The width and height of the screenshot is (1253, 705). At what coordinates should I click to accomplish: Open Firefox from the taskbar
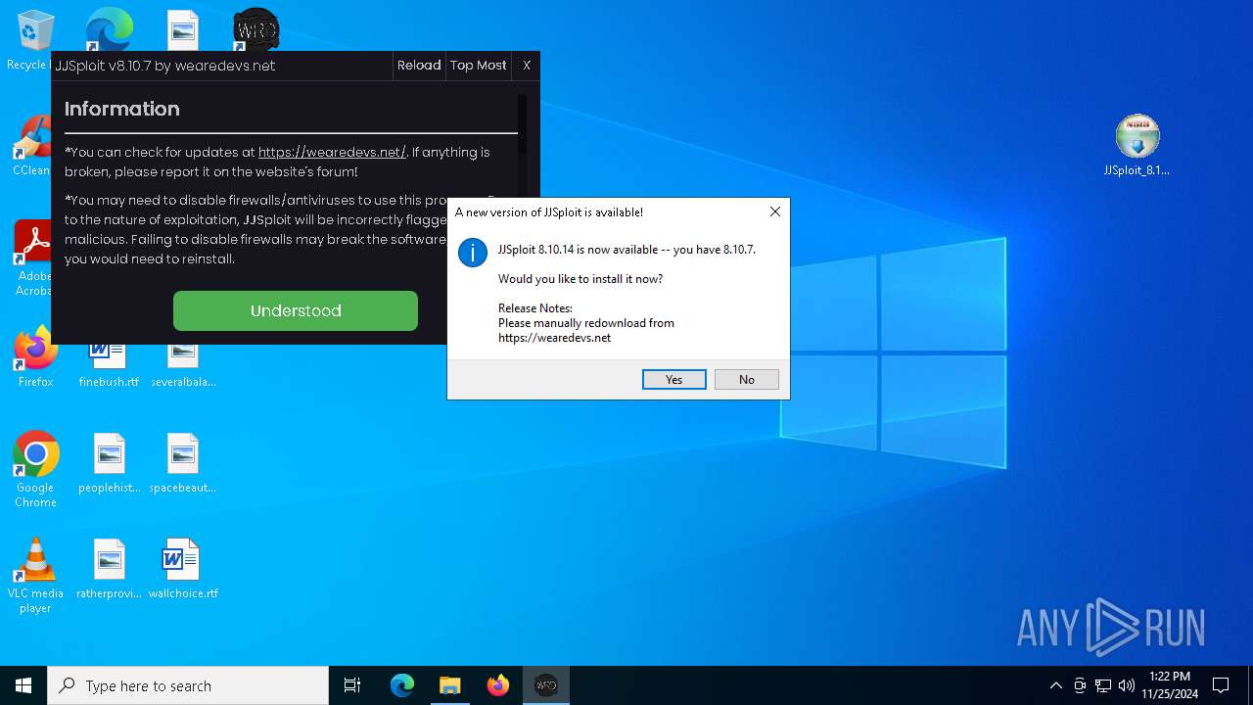[498, 685]
